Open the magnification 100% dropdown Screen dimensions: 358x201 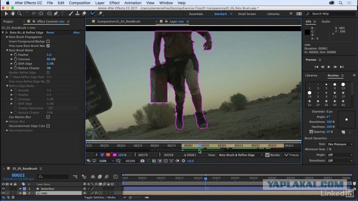click(x=106, y=161)
